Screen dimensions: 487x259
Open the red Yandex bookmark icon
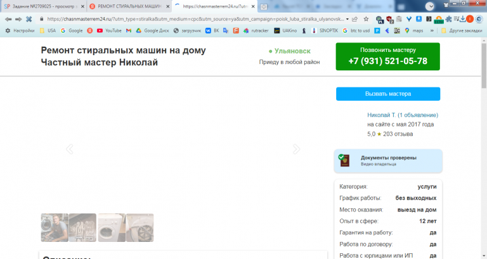90,30
